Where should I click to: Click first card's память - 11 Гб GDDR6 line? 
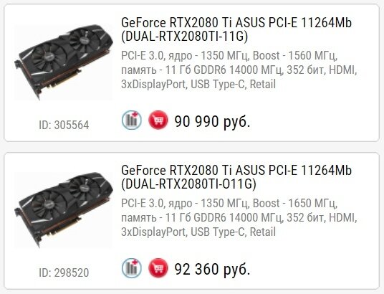click(x=239, y=70)
